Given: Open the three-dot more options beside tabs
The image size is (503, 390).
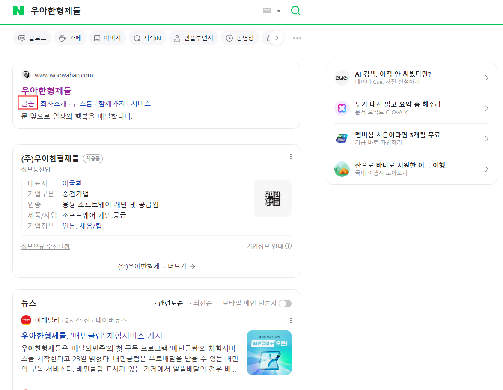Looking at the screenshot, I should pyautogui.click(x=297, y=38).
